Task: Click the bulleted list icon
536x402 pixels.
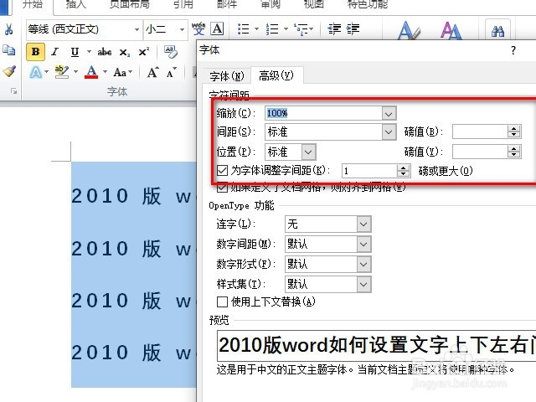Action: pos(244,29)
